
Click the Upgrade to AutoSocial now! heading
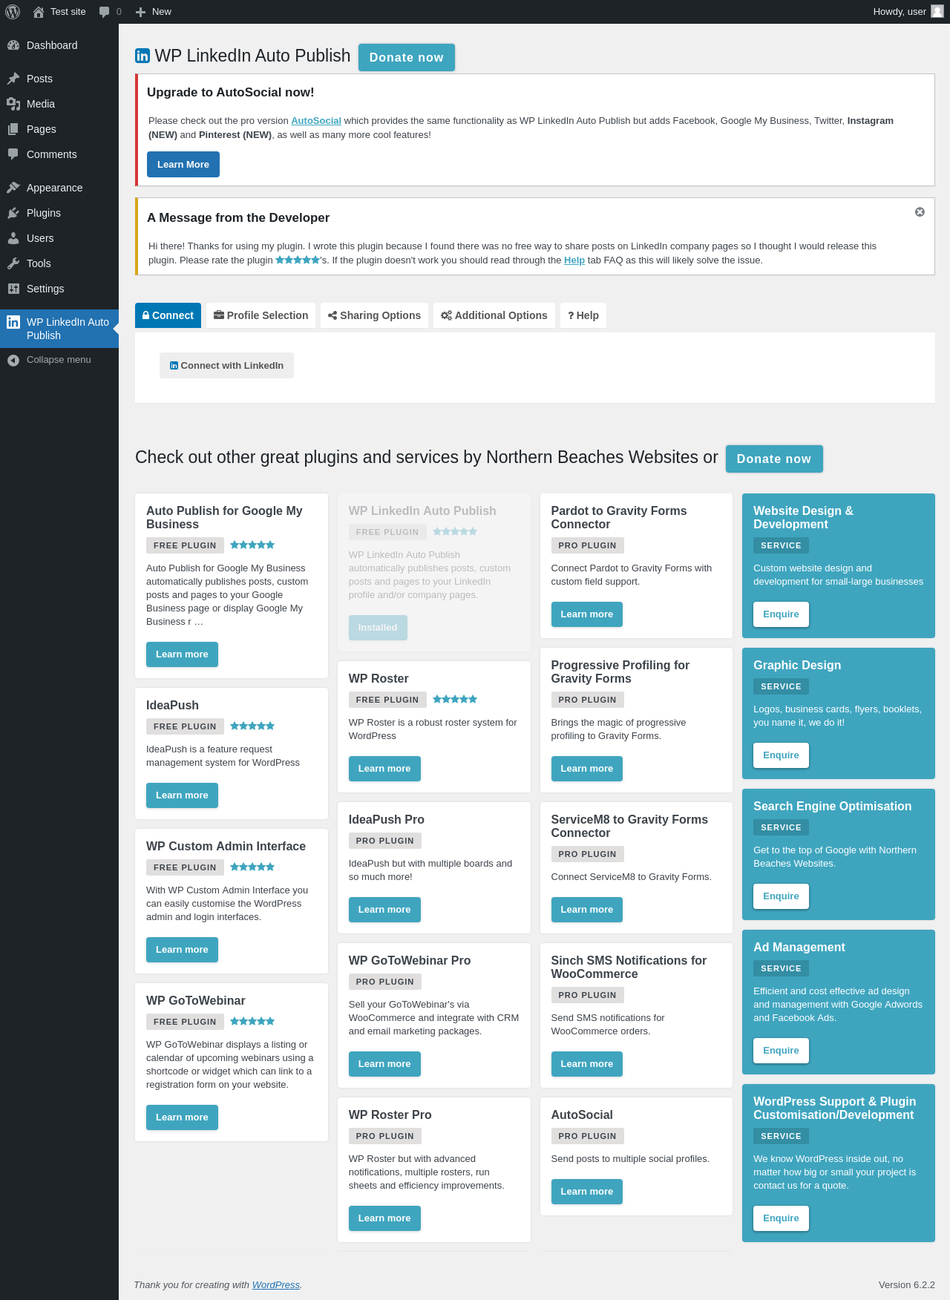[231, 92]
